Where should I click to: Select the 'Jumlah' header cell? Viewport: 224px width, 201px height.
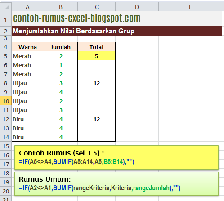[x=61, y=47]
